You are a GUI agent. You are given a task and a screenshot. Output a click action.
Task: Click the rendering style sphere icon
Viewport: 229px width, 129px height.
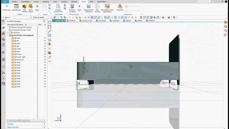click(x=169, y=18)
